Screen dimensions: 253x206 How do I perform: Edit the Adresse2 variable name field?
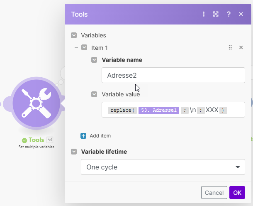(x=173, y=75)
